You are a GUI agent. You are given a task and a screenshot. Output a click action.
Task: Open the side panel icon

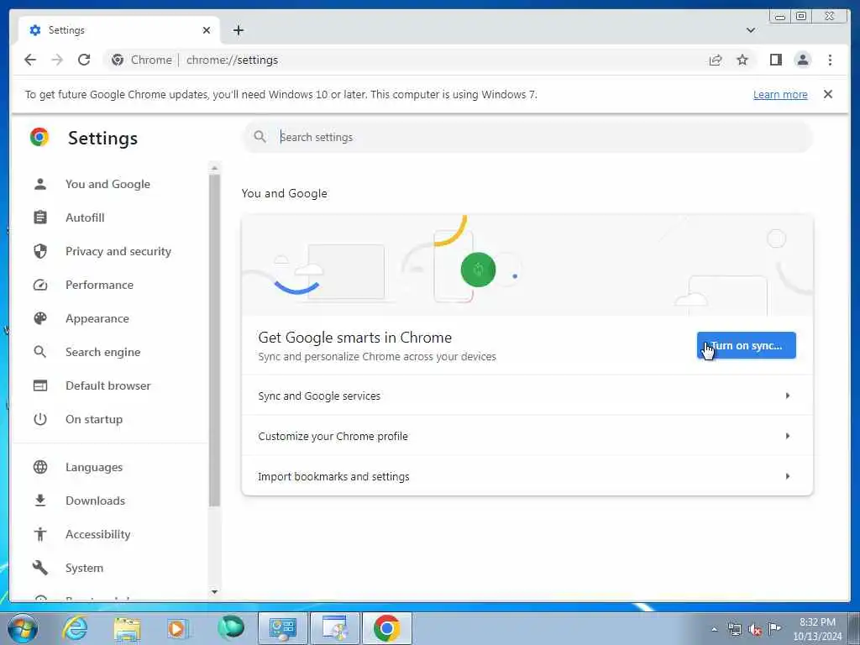pos(775,60)
